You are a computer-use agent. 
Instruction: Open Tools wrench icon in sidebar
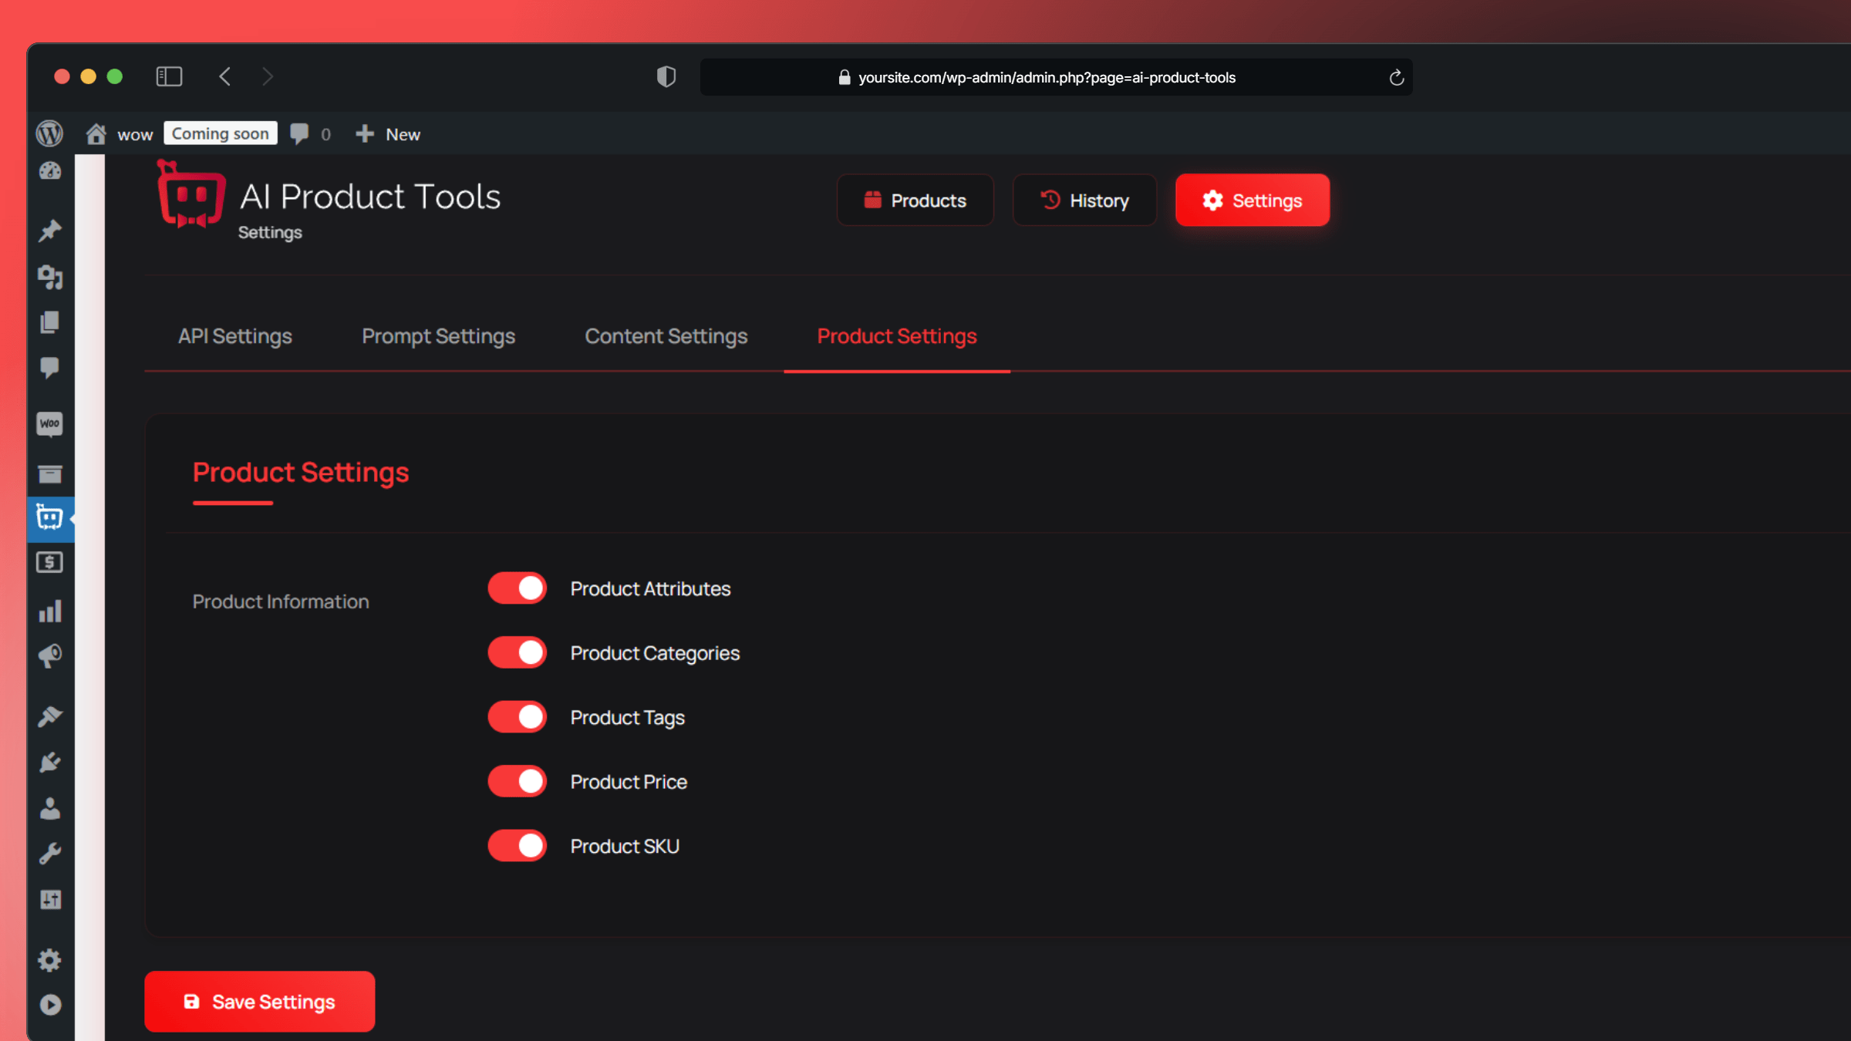50,853
